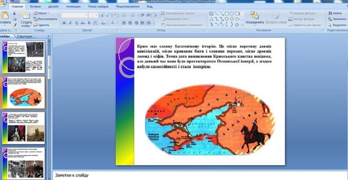Click the Найти find button
This screenshot has width=348, height=180.
335,13
